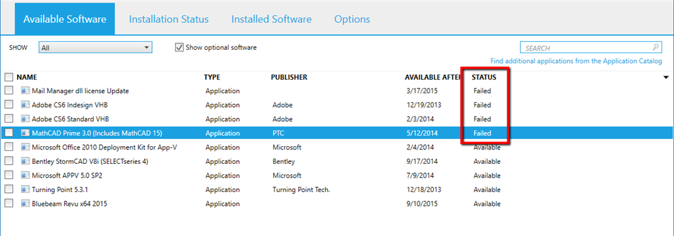Check the MathCAD Prime 3.0 row checkbox
Screen dimensions: 674x236
coord(9,133)
